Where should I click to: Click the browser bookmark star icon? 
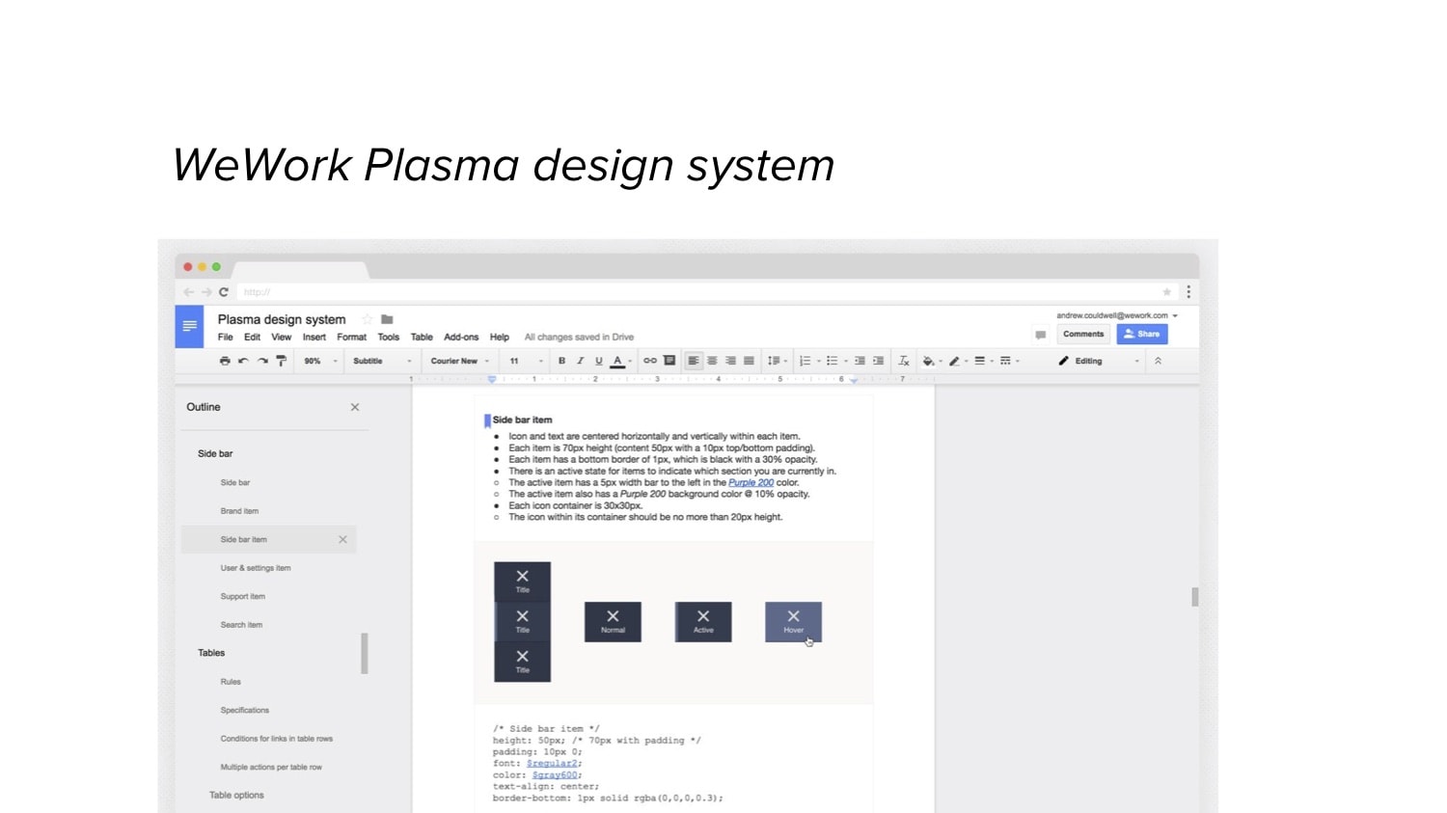tap(1166, 291)
